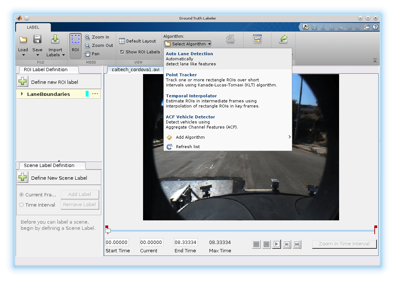Click the green plus for new scene label
395x281 pixels.
click(23, 178)
